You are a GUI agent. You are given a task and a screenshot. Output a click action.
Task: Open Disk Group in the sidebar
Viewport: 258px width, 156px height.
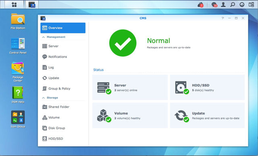(63, 128)
